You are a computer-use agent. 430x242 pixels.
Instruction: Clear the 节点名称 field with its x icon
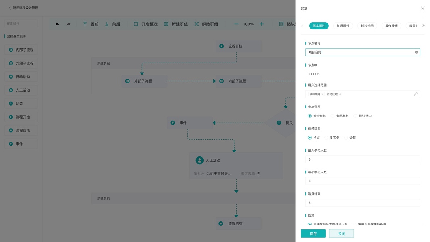click(416, 52)
